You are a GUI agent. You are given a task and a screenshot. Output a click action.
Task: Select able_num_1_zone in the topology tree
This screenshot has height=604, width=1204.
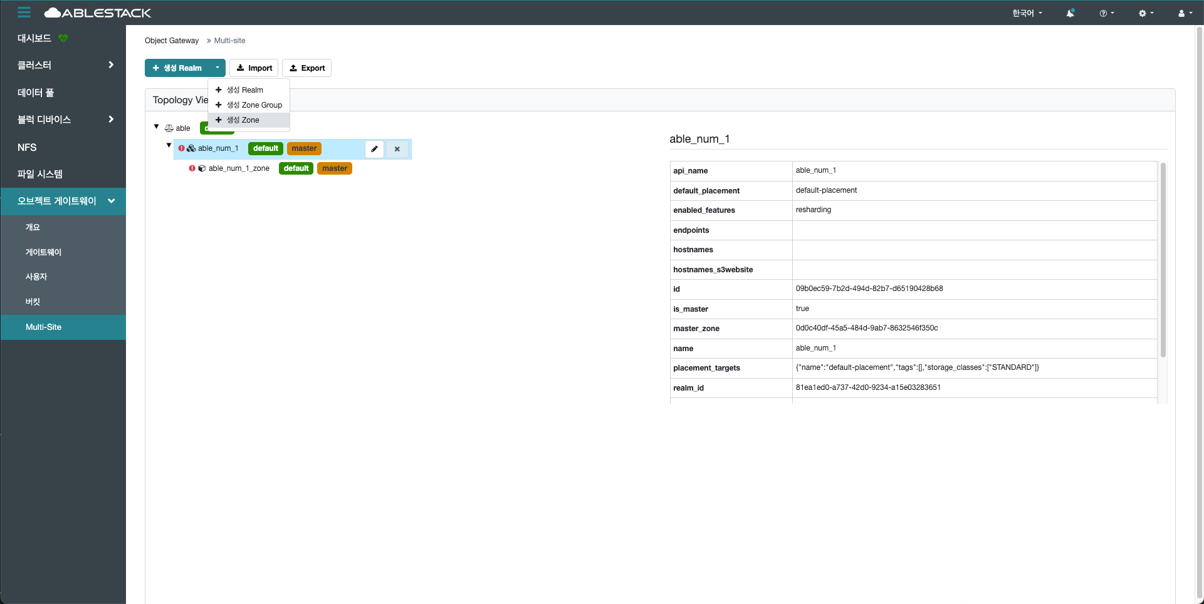[x=239, y=168]
